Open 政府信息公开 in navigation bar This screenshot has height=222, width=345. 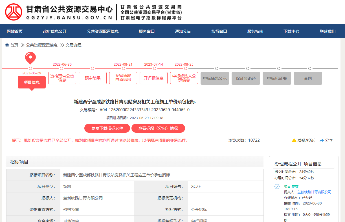pos(55,31)
